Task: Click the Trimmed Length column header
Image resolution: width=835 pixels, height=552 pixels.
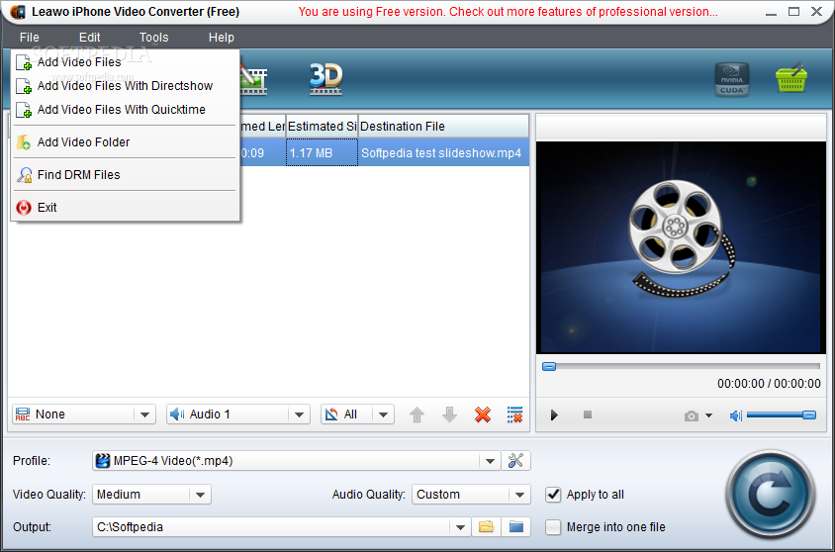Action: point(262,127)
